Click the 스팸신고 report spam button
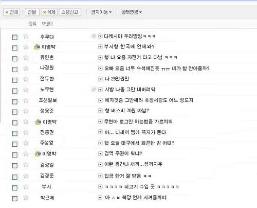 coord(70,12)
